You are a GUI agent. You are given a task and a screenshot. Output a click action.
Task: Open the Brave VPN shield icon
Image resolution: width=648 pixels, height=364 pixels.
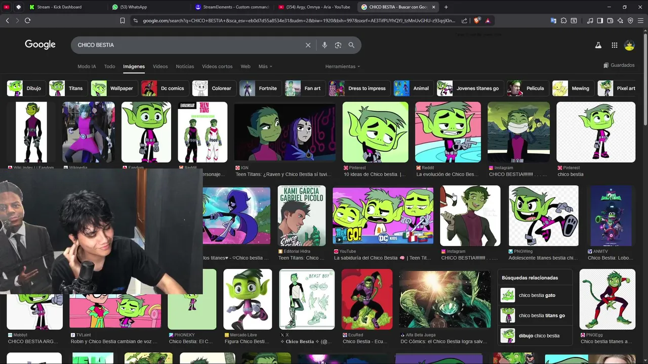(x=630, y=21)
